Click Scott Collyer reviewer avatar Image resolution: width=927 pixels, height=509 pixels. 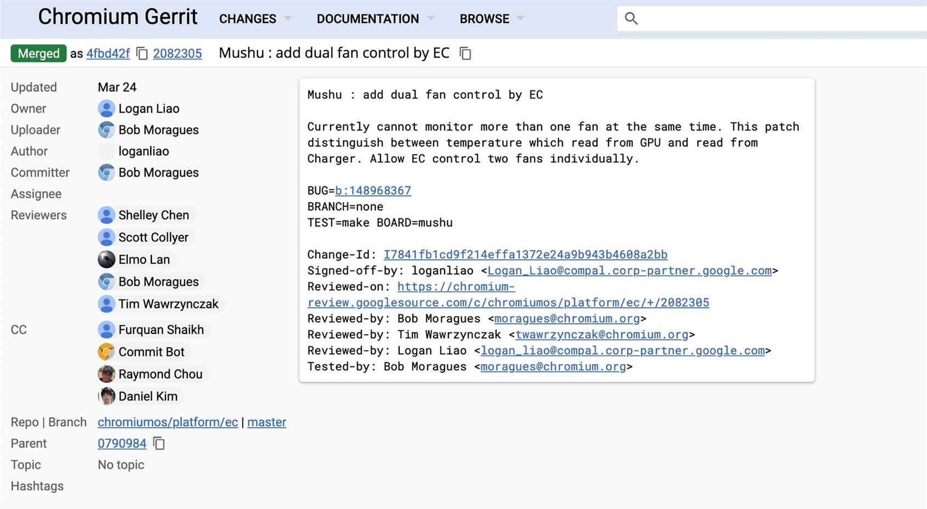tap(106, 237)
